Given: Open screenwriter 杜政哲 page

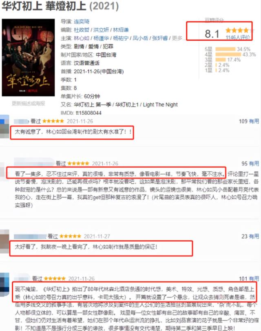Looking at the screenshot, I should [x=82, y=30].
